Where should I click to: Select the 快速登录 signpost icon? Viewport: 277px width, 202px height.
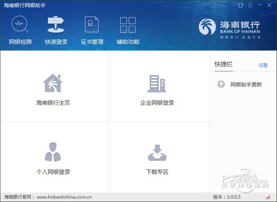click(x=56, y=24)
